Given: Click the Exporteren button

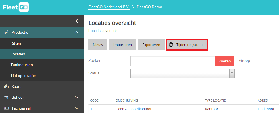Looking at the screenshot, I should [x=151, y=45].
